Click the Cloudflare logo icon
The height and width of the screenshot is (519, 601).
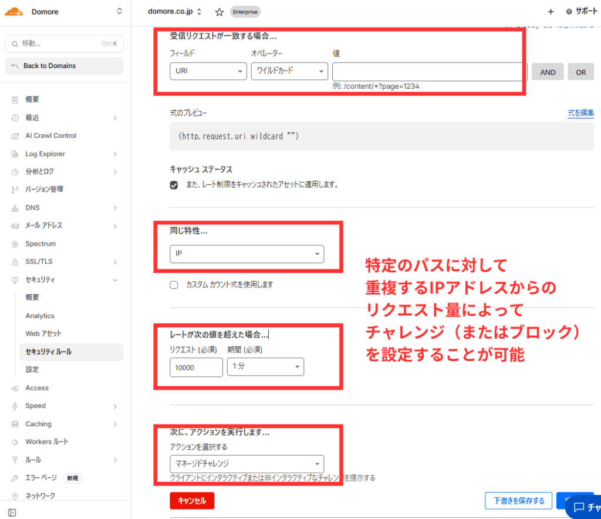pyautogui.click(x=14, y=12)
